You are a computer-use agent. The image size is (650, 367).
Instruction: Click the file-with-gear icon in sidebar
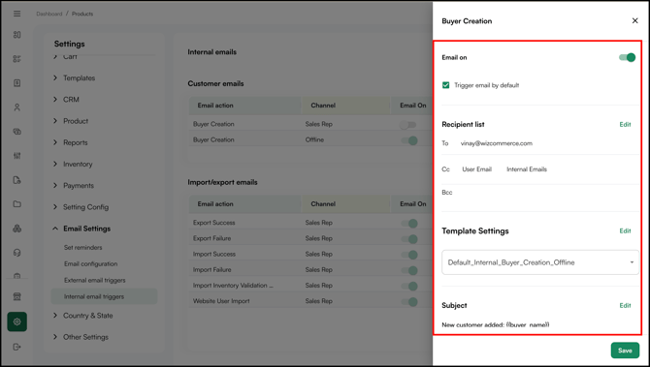pyautogui.click(x=17, y=180)
